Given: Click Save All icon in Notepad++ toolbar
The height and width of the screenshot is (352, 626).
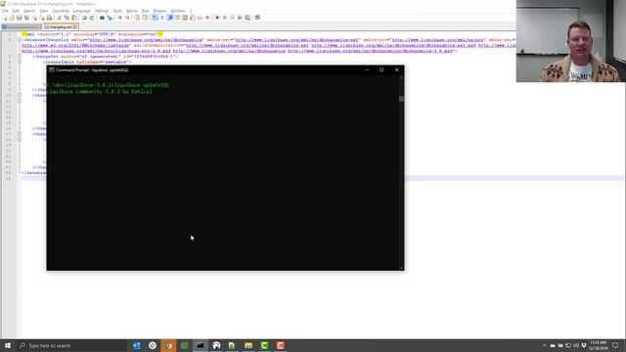Looking at the screenshot, I should (26, 18).
